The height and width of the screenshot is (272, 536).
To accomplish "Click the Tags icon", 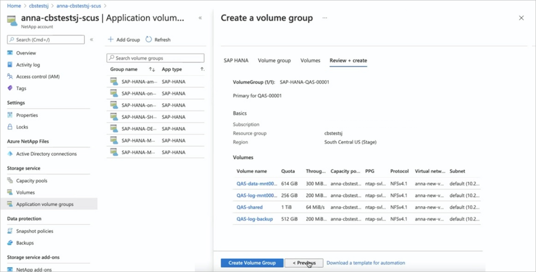I will (10, 88).
